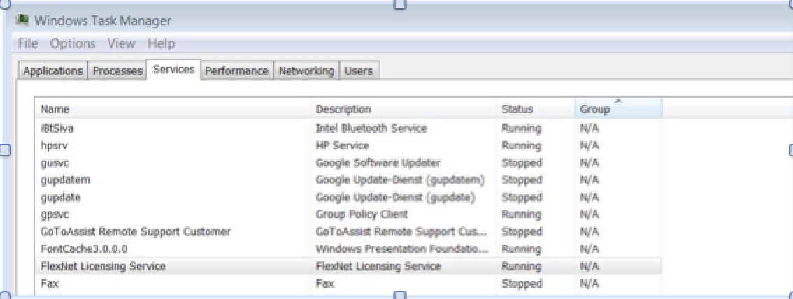The image size is (793, 299).
Task: Click Running status of FlexNet row
Action: pos(522,265)
